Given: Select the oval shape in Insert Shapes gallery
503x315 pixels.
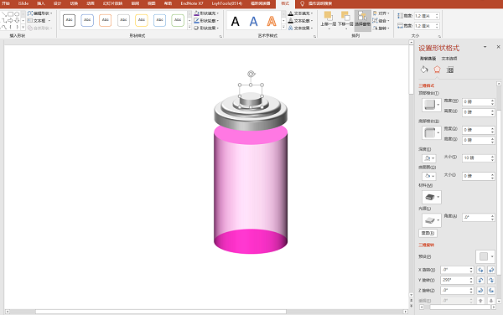Looking at the screenshot, I should [17, 14].
